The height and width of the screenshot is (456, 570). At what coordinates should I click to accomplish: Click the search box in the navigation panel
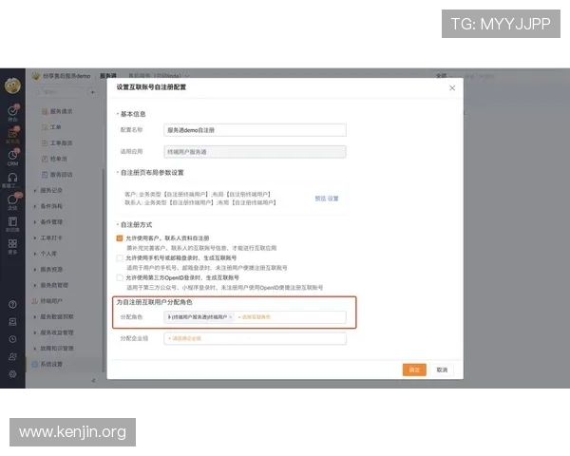[x=58, y=92]
